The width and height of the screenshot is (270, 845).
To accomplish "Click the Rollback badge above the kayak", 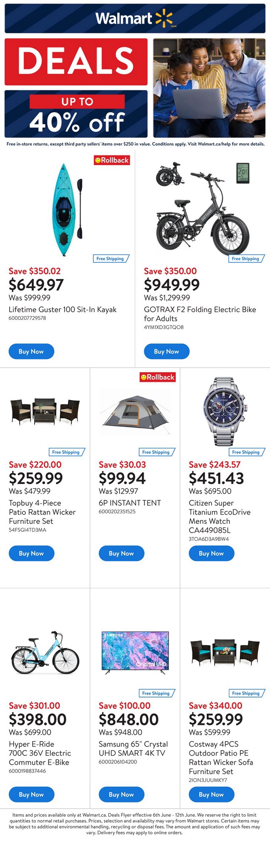I will pos(112,160).
